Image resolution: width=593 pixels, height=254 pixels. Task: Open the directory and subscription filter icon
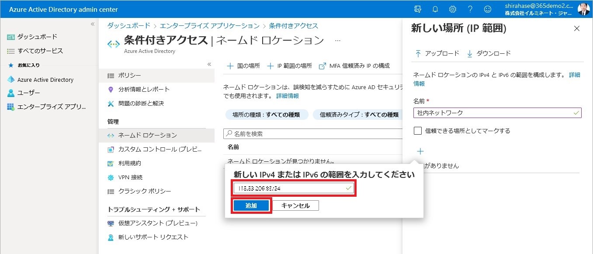coord(417,9)
